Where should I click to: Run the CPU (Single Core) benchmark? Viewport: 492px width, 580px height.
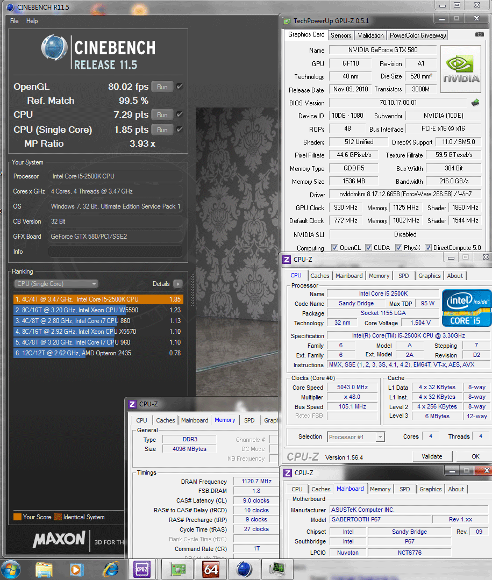click(162, 130)
